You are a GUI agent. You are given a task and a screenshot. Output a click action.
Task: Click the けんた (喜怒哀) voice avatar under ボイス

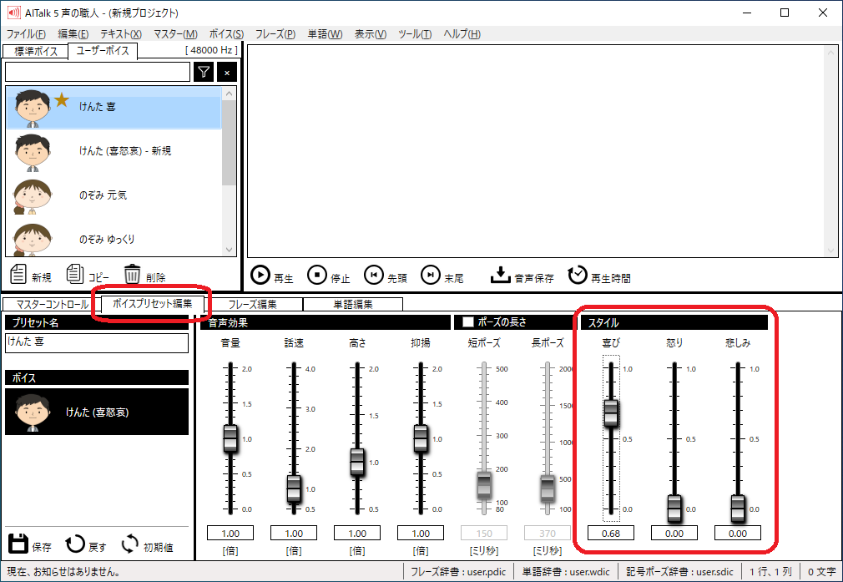coord(33,412)
